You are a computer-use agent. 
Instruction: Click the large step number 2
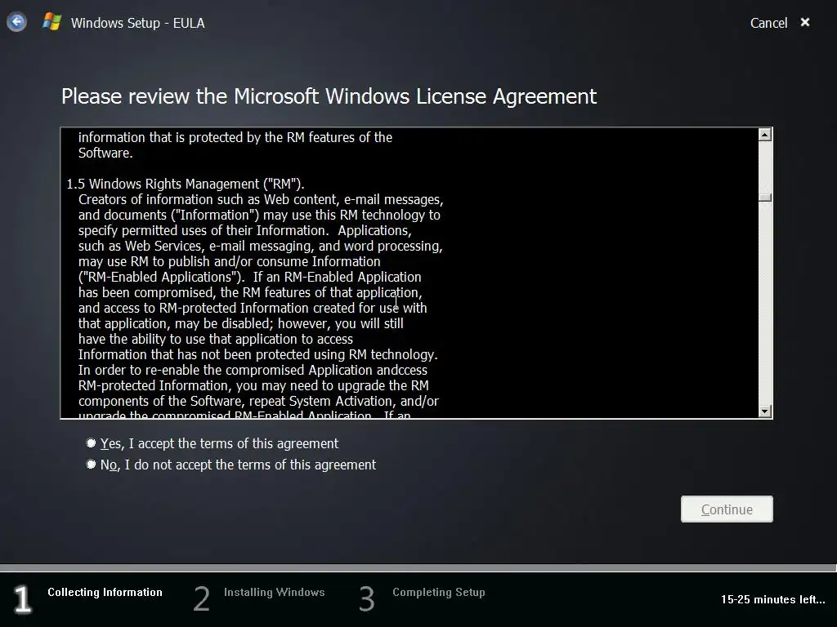point(201,598)
